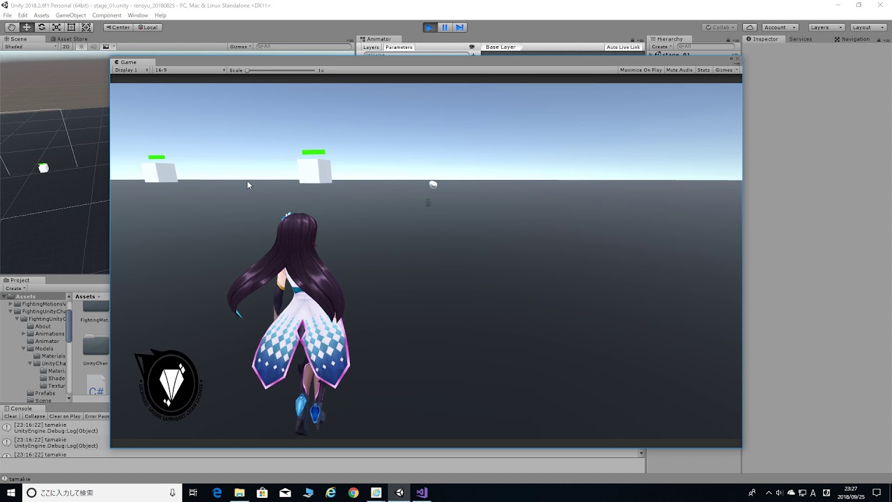Toggle Scene view effects image icon
892x502 pixels.
click(x=106, y=47)
